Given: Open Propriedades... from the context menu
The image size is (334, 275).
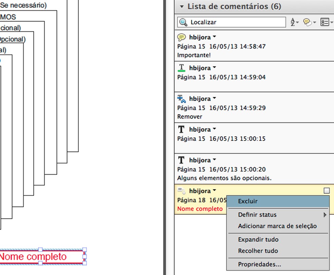Looking at the screenshot, I should (x=278, y=264).
